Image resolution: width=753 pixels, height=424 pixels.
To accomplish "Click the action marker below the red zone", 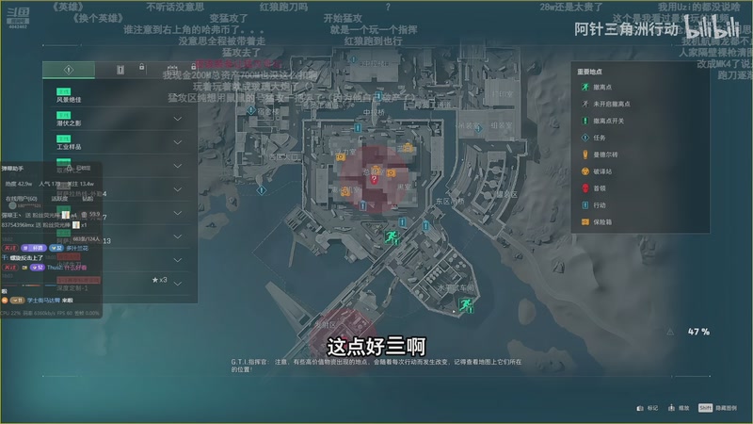I will [362, 206].
